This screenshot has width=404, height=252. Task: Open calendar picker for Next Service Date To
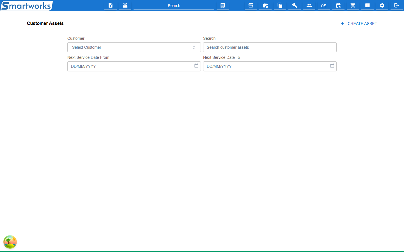click(332, 66)
